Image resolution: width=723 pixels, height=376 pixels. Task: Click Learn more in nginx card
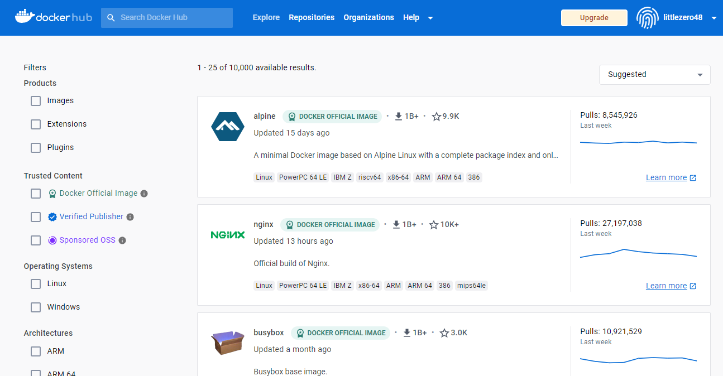[666, 286]
